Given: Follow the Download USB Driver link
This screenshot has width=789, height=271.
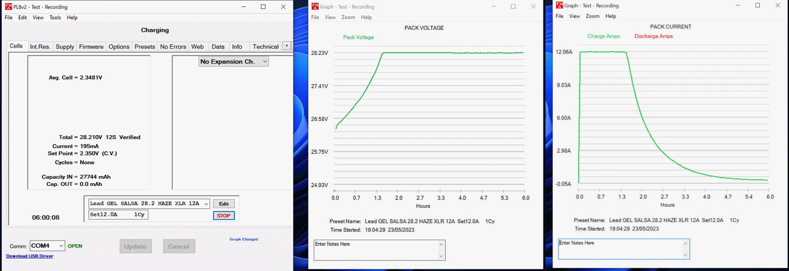Looking at the screenshot, I should [x=30, y=256].
